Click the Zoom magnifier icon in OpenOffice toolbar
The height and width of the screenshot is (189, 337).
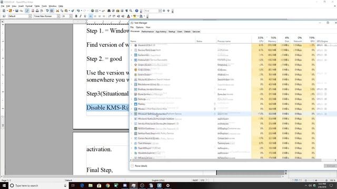click(131, 10)
